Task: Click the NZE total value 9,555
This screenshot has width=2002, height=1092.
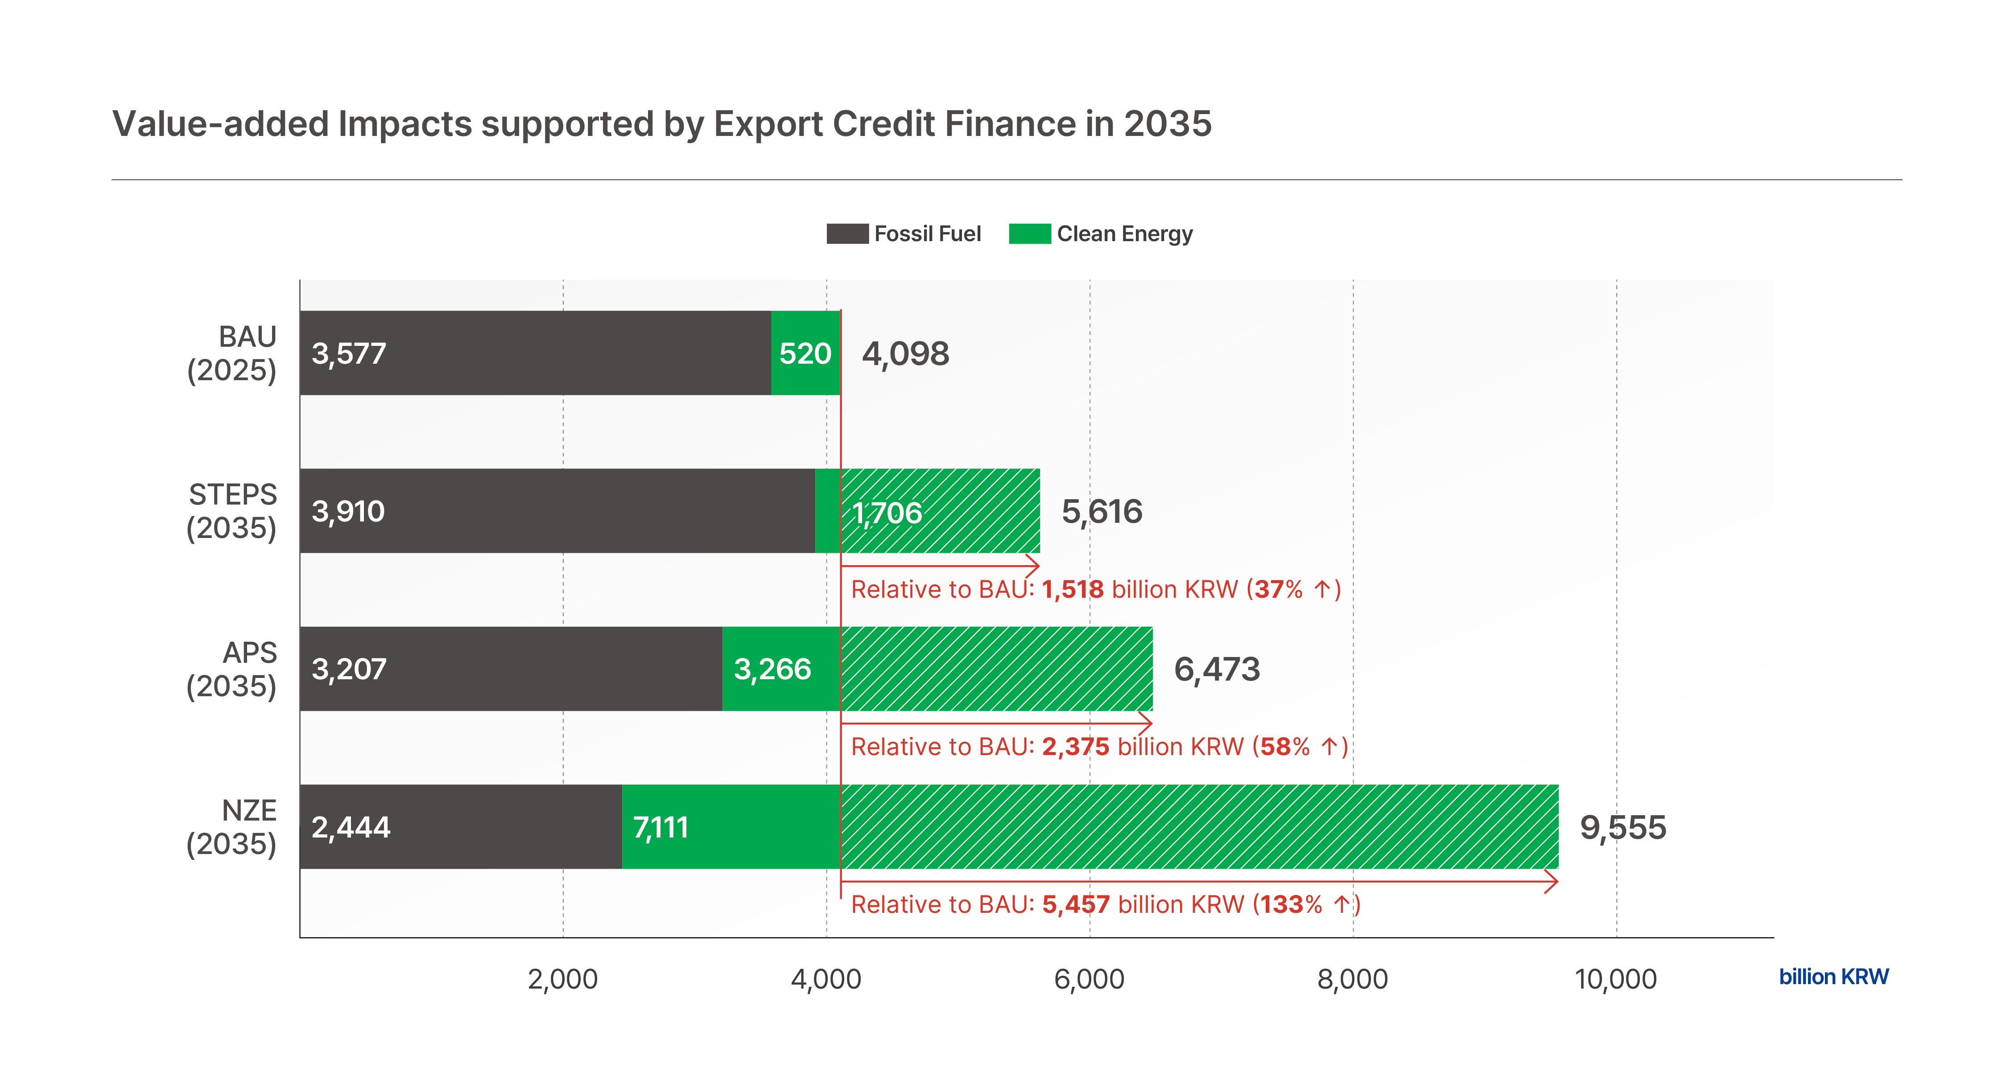Action: point(1623,827)
